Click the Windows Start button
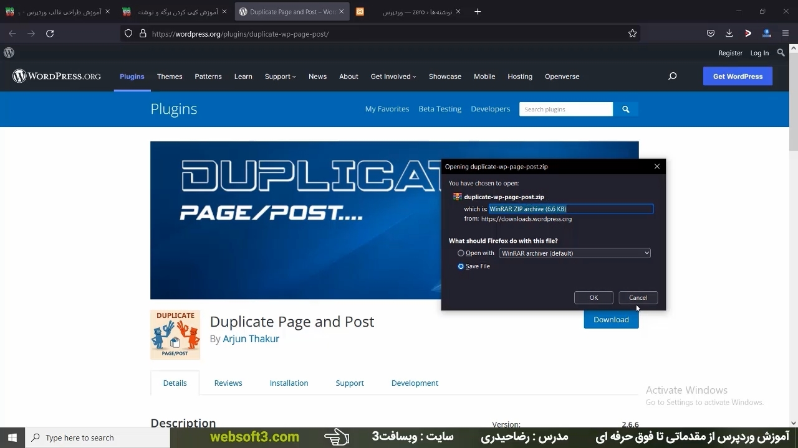This screenshot has width=798, height=448. click(x=12, y=437)
